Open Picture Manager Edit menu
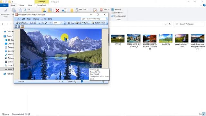 (x=23, y=19)
